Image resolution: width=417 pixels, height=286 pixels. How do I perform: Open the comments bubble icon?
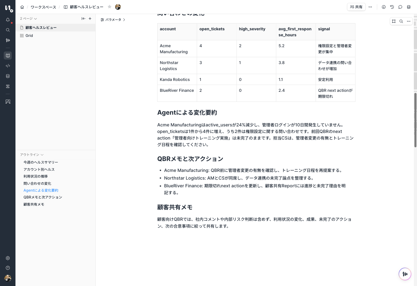pos(400,7)
